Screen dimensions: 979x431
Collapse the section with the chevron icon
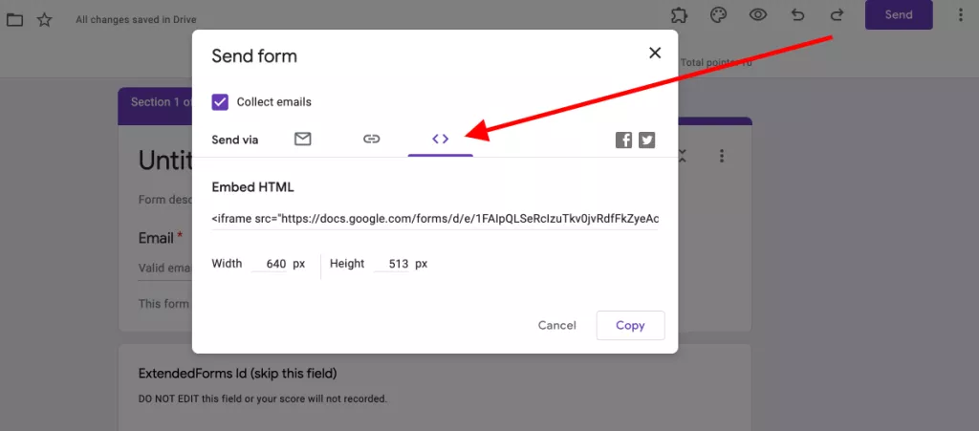point(683,156)
